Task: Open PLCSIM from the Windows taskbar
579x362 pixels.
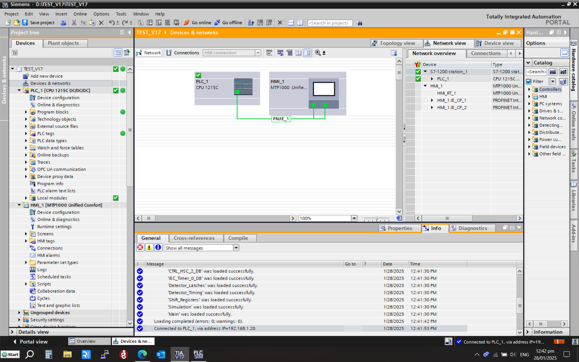Action: (x=198, y=354)
